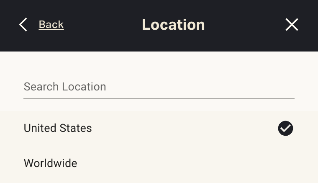Image resolution: width=318 pixels, height=183 pixels.
Task: Return to the previous screen via Back
Action: [51, 25]
